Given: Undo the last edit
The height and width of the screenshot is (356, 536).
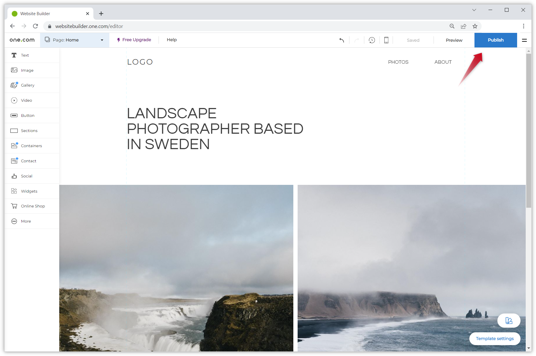Looking at the screenshot, I should [x=342, y=40].
